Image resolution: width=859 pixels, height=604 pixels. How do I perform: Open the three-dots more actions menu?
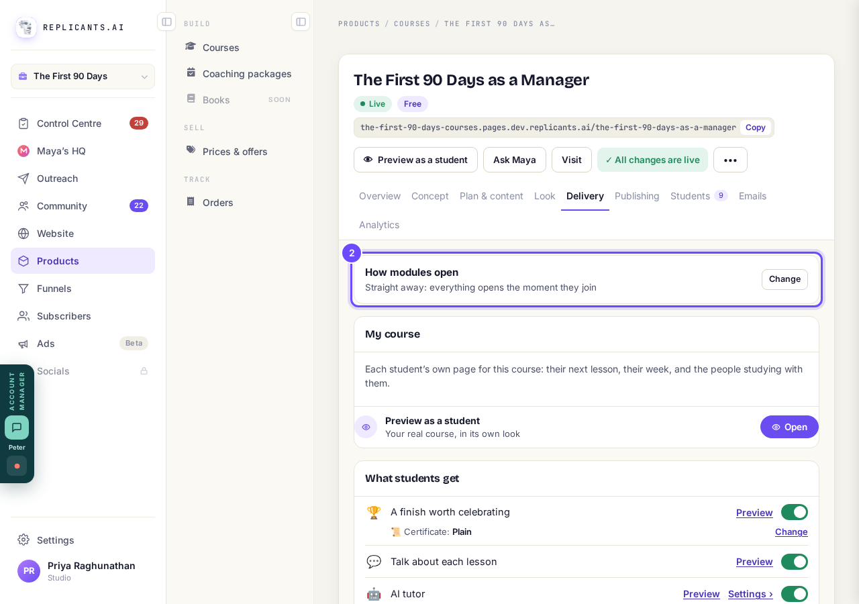730,160
